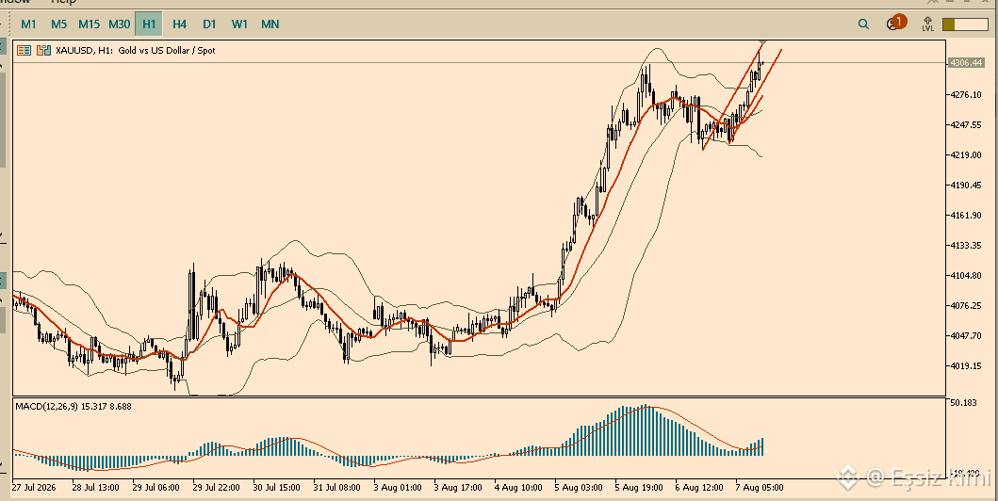The width and height of the screenshot is (998, 501).
Task: Switch chart to M5 timeframe
Action: 59,24
